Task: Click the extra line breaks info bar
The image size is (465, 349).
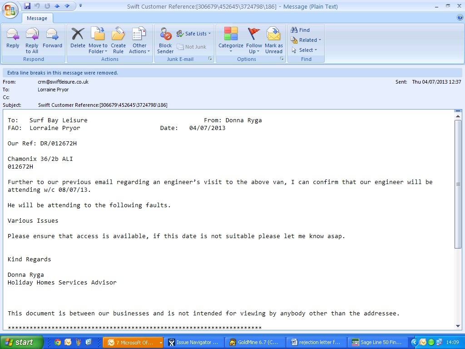Action: click(x=232, y=73)
